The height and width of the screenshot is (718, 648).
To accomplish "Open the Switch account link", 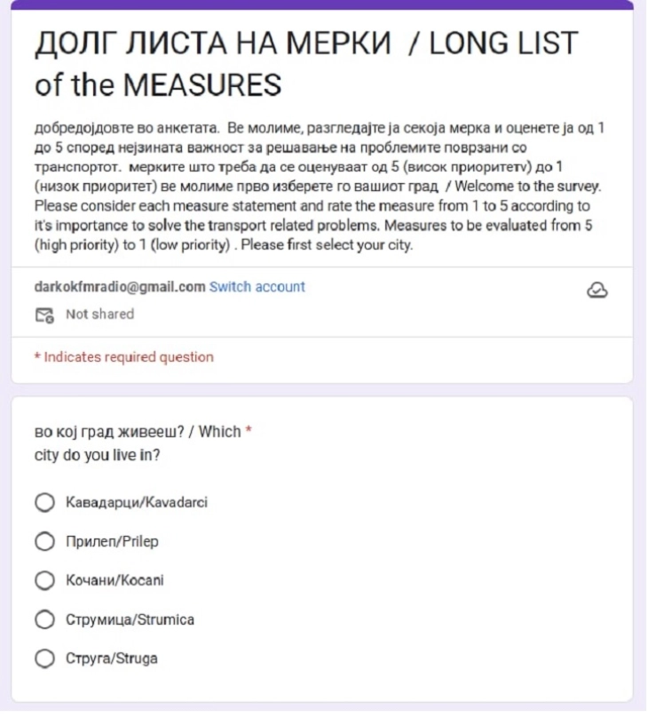I will 257,287.
